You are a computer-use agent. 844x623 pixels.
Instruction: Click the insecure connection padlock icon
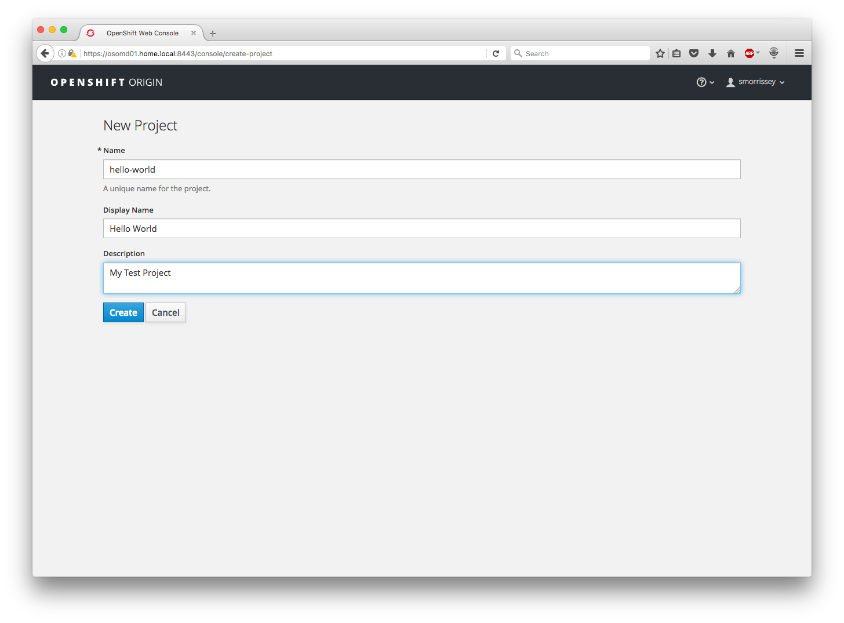(x=72, y=53)
